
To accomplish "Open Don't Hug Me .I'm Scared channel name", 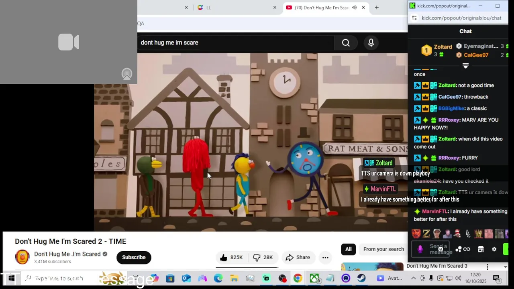I will point(67,254).
